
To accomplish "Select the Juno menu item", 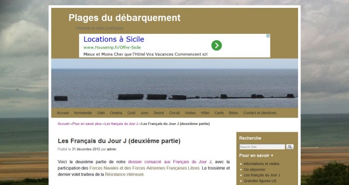I will coord(144,113).
